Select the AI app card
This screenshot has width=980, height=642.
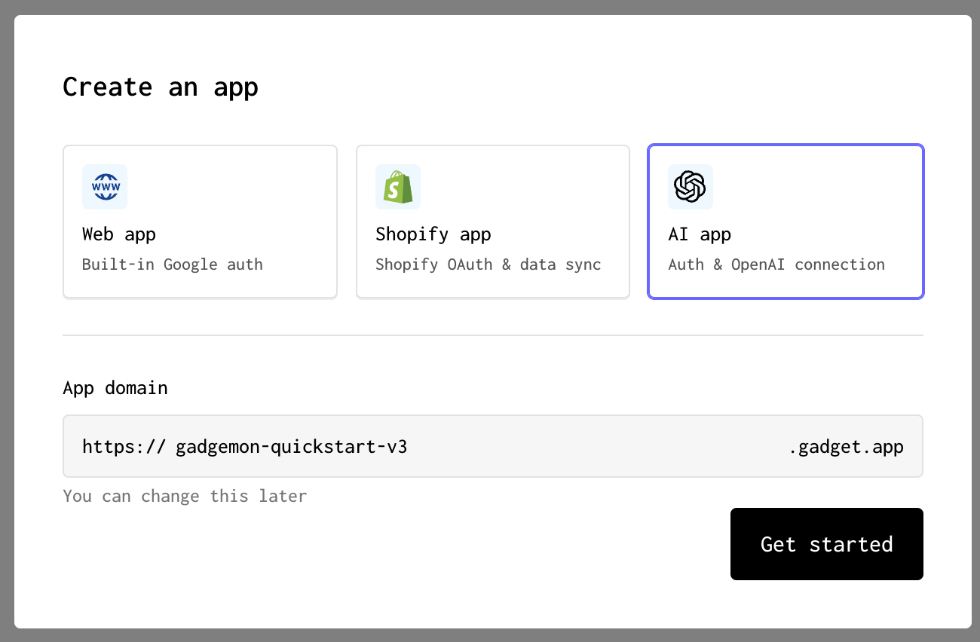coord(786,222)
